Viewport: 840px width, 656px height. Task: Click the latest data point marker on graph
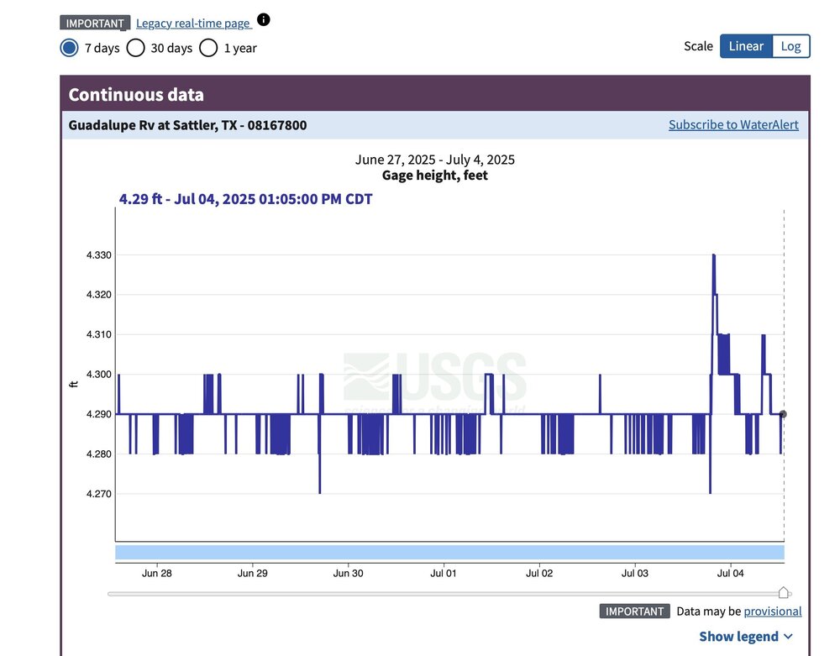pyautogui.click(x=783, y=414)
